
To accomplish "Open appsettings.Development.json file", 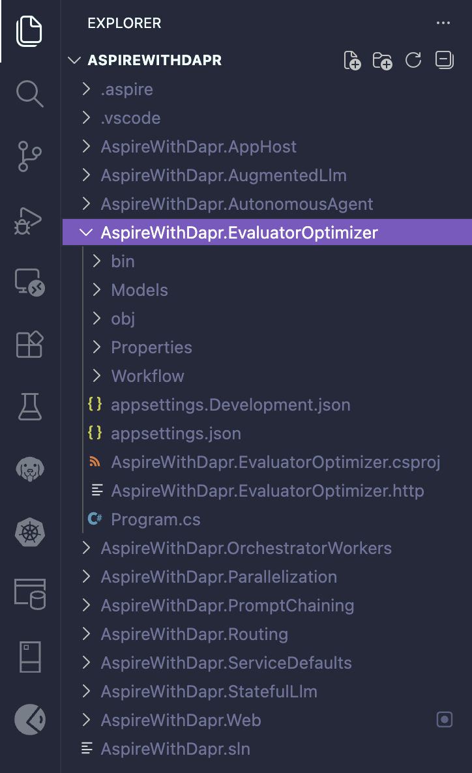I will (x=230, y=405).
